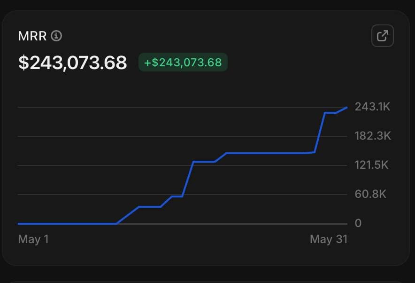415x283 pixels.
Task: Open MRR chart via external link icon
Action: pyautogui.click(x=382, y=36)
